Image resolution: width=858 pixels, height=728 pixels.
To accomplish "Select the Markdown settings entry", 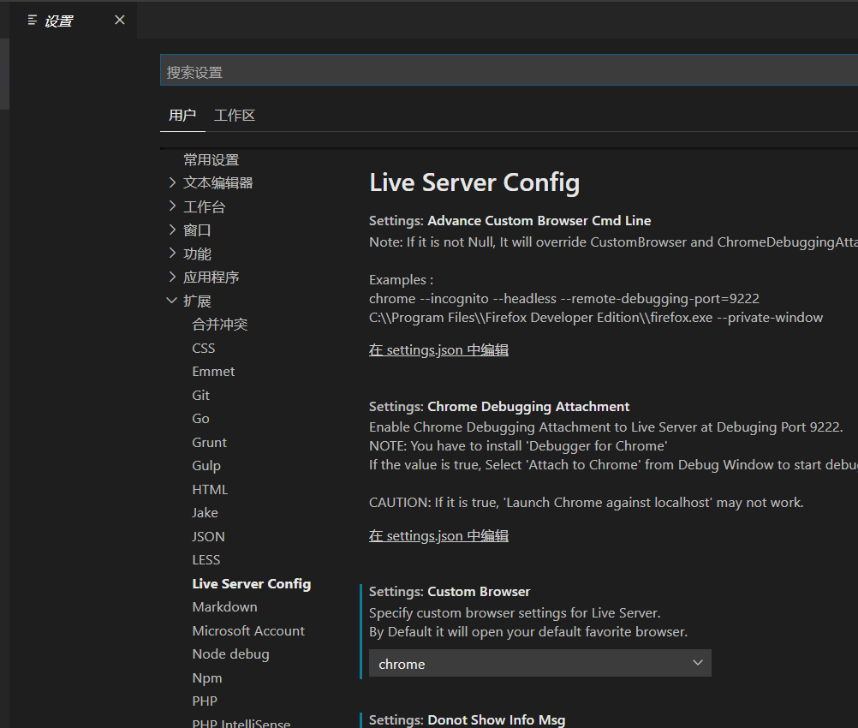I will coord(224,606).
